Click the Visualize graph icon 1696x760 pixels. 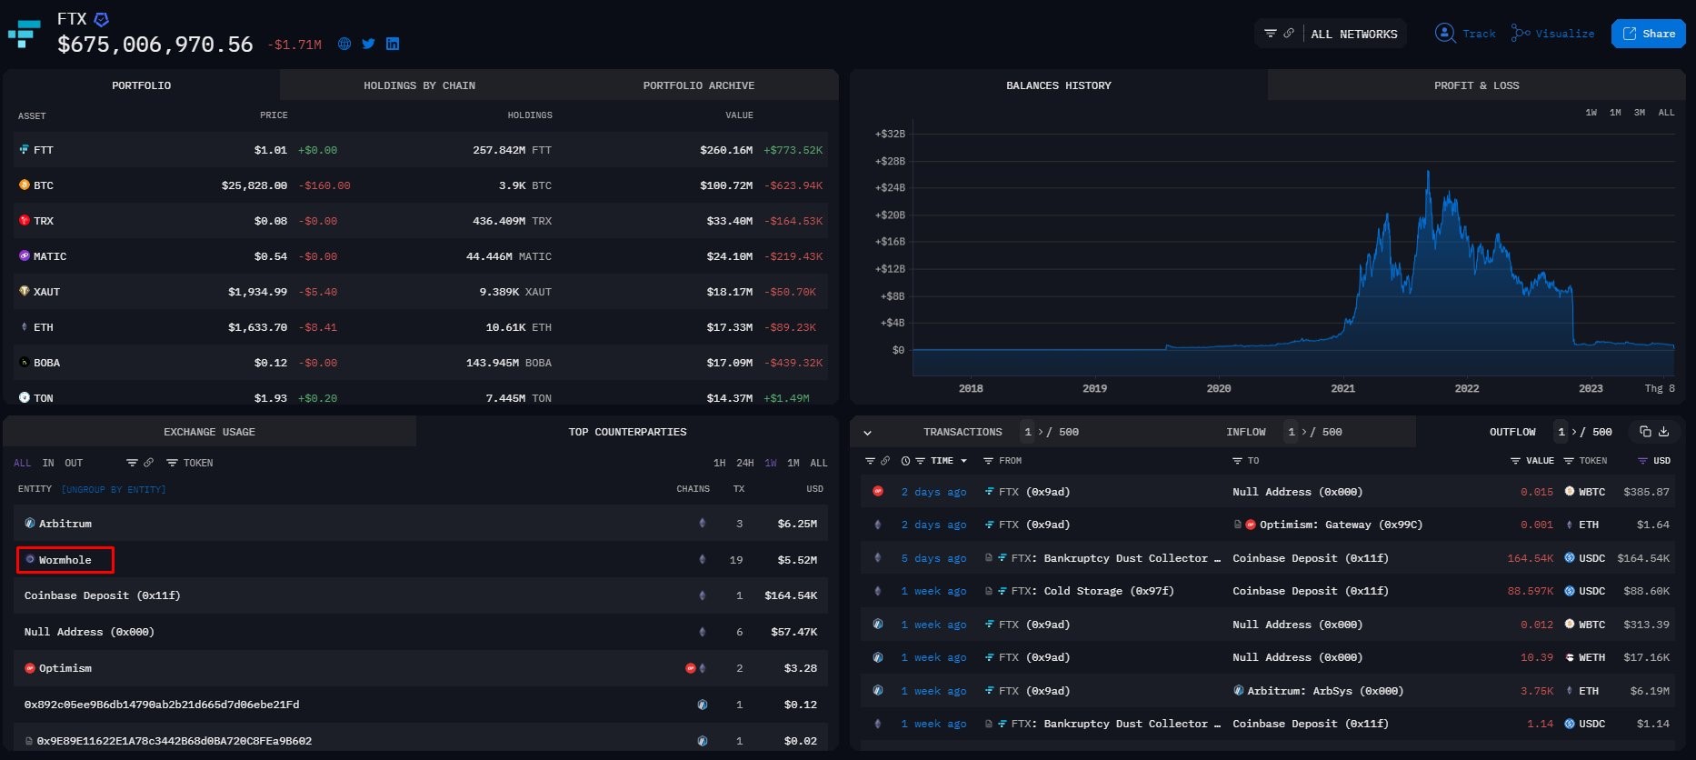(1520, 34)
